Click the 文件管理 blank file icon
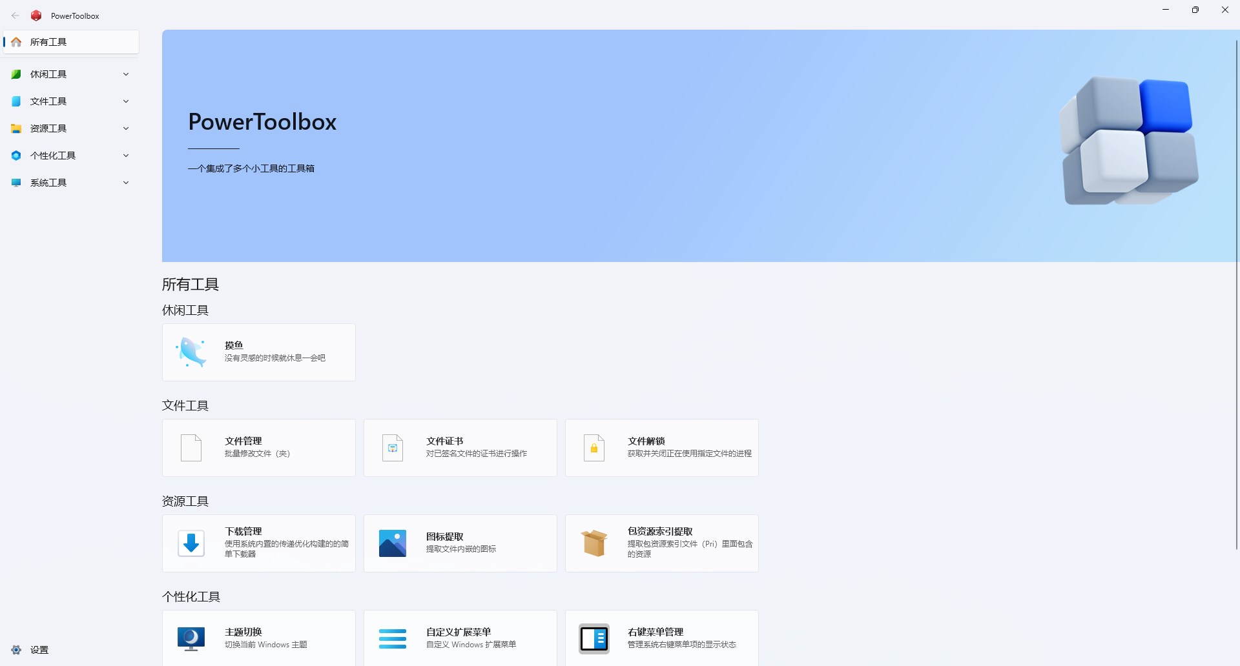 (x=191, y=448)
